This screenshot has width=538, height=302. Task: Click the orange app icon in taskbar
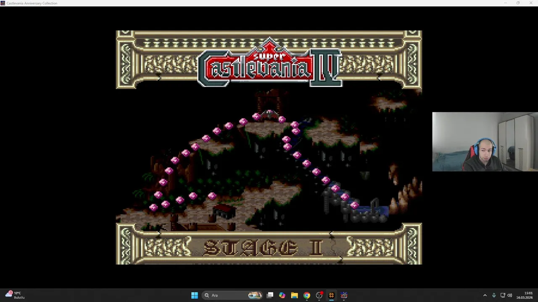[331, 295]
